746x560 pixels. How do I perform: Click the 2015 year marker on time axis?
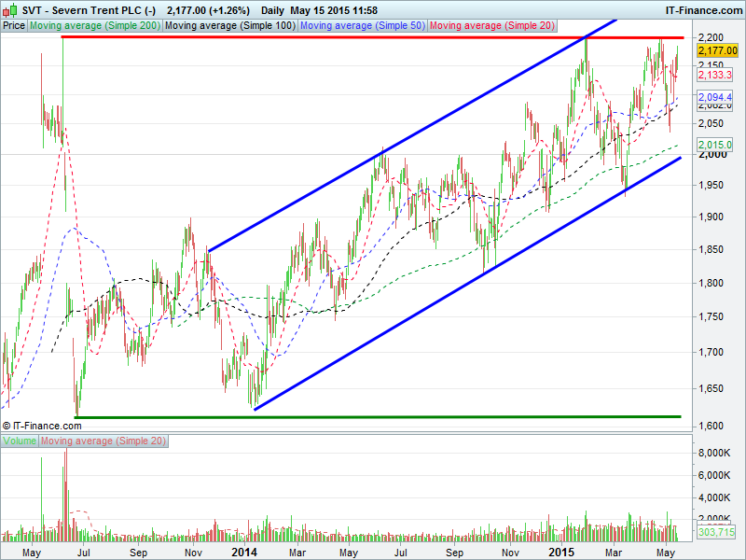561,553
